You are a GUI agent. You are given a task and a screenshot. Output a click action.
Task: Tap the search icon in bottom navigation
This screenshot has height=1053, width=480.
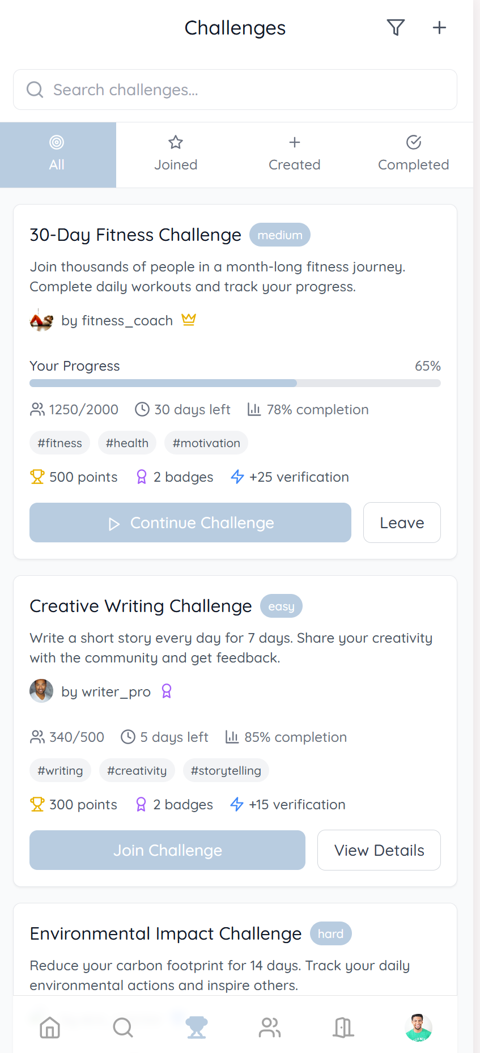123,1027
